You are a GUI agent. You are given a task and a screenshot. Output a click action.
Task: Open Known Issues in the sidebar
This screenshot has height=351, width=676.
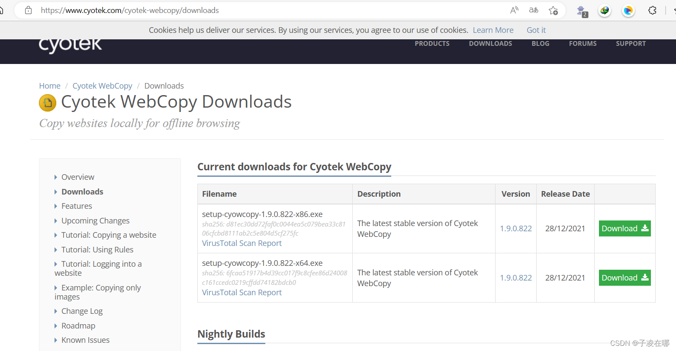(x=85, y=340)
